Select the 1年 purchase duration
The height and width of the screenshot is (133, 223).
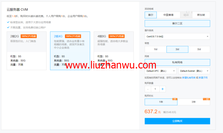tap(161, 102)
